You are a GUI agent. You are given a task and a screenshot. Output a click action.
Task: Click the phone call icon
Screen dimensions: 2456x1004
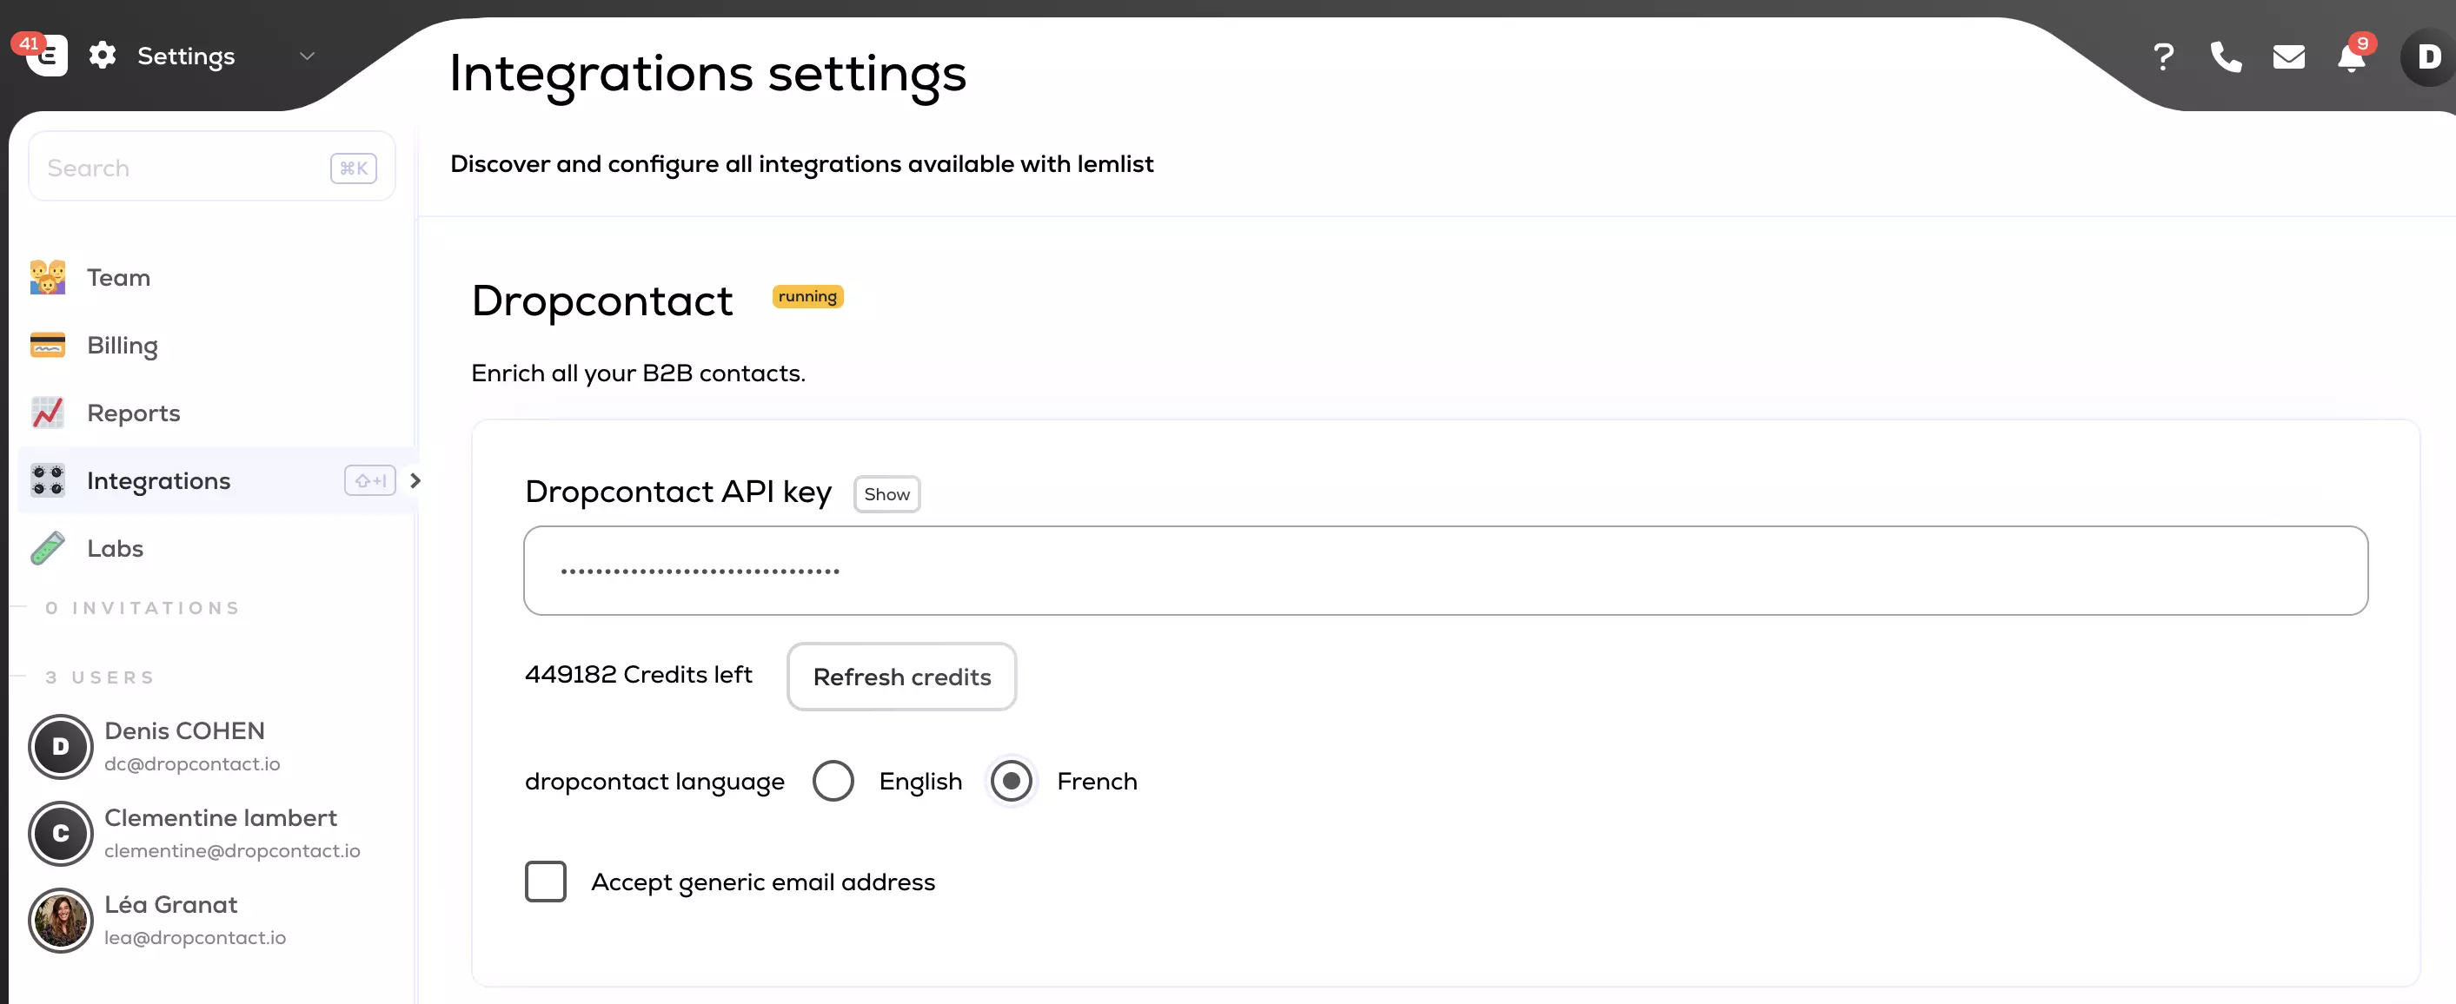tap(2226, 57)
